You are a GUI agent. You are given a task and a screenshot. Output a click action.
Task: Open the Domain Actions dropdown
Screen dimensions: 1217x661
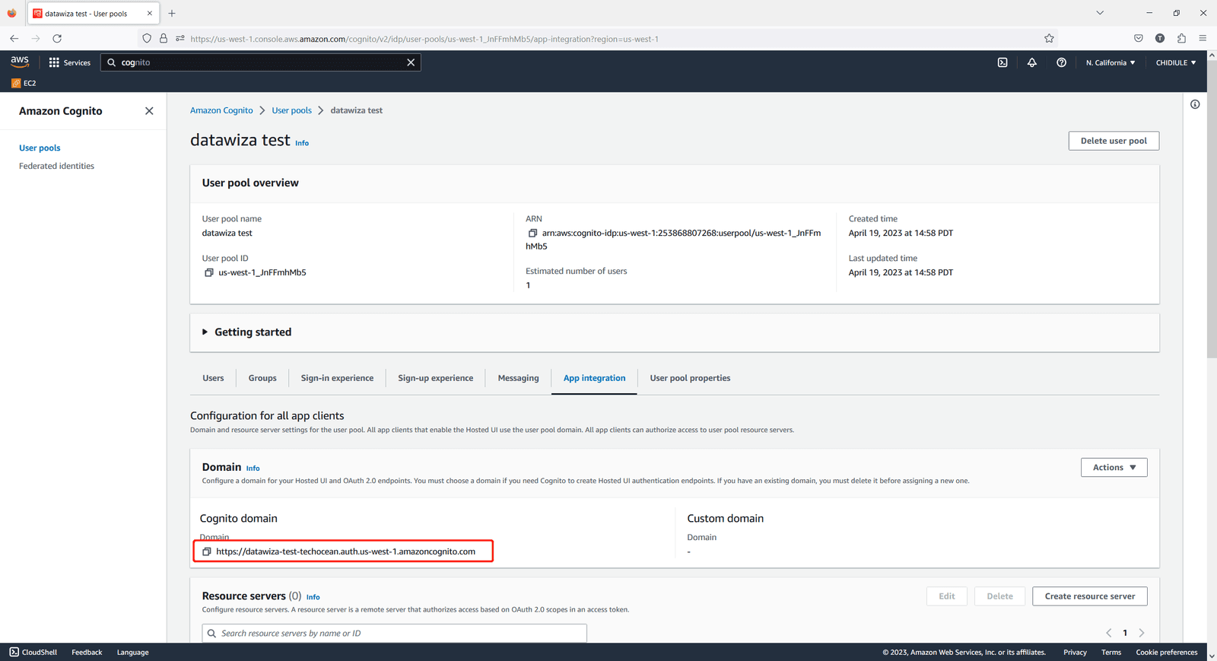(x=1114, y=467)
